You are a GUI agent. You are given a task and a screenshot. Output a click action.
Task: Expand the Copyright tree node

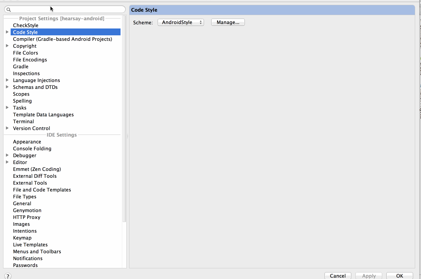tap(7, 46)
